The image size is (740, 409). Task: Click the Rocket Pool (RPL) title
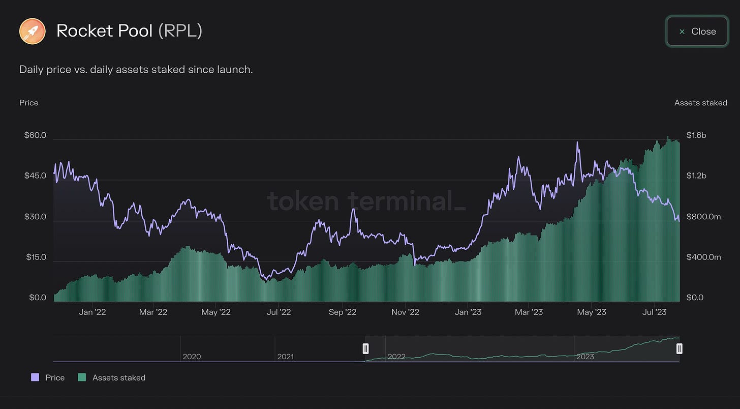(129, 31)
